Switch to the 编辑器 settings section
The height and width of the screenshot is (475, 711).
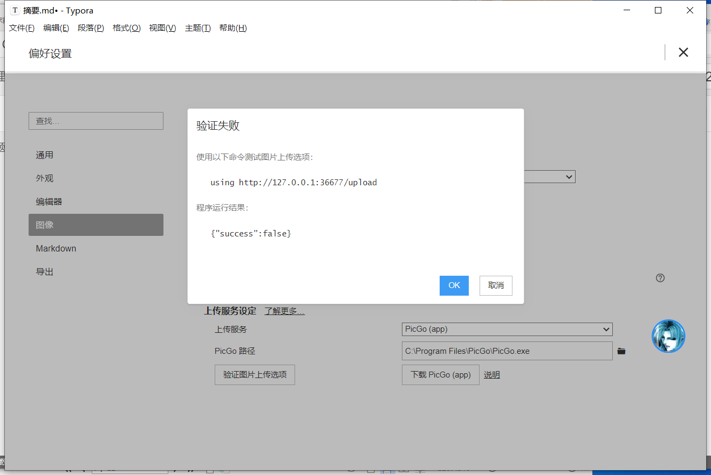pyautogui.click(x=50, y=201)
